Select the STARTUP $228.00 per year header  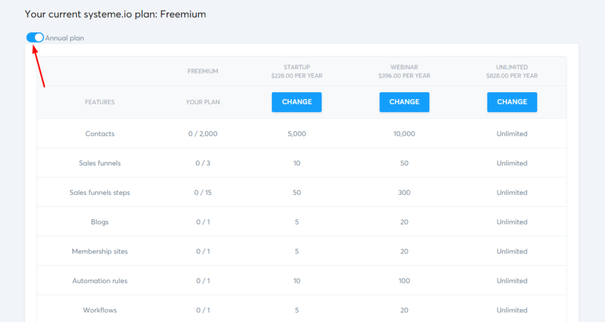[x=297, y=71]
